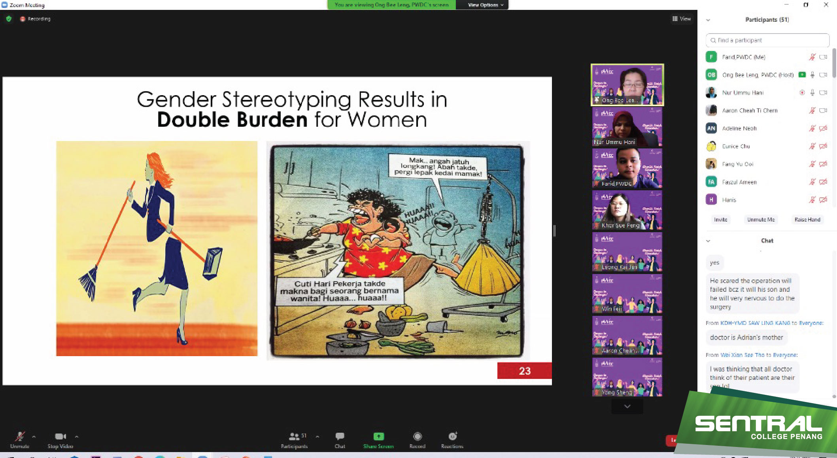This screenshot has width=837, height=458.
Task: Select Ong Bee Leng's video thumbnail
Action: 627,85
